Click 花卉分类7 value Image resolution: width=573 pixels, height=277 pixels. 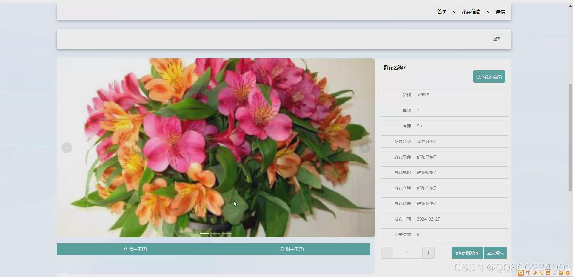point(426,141)
